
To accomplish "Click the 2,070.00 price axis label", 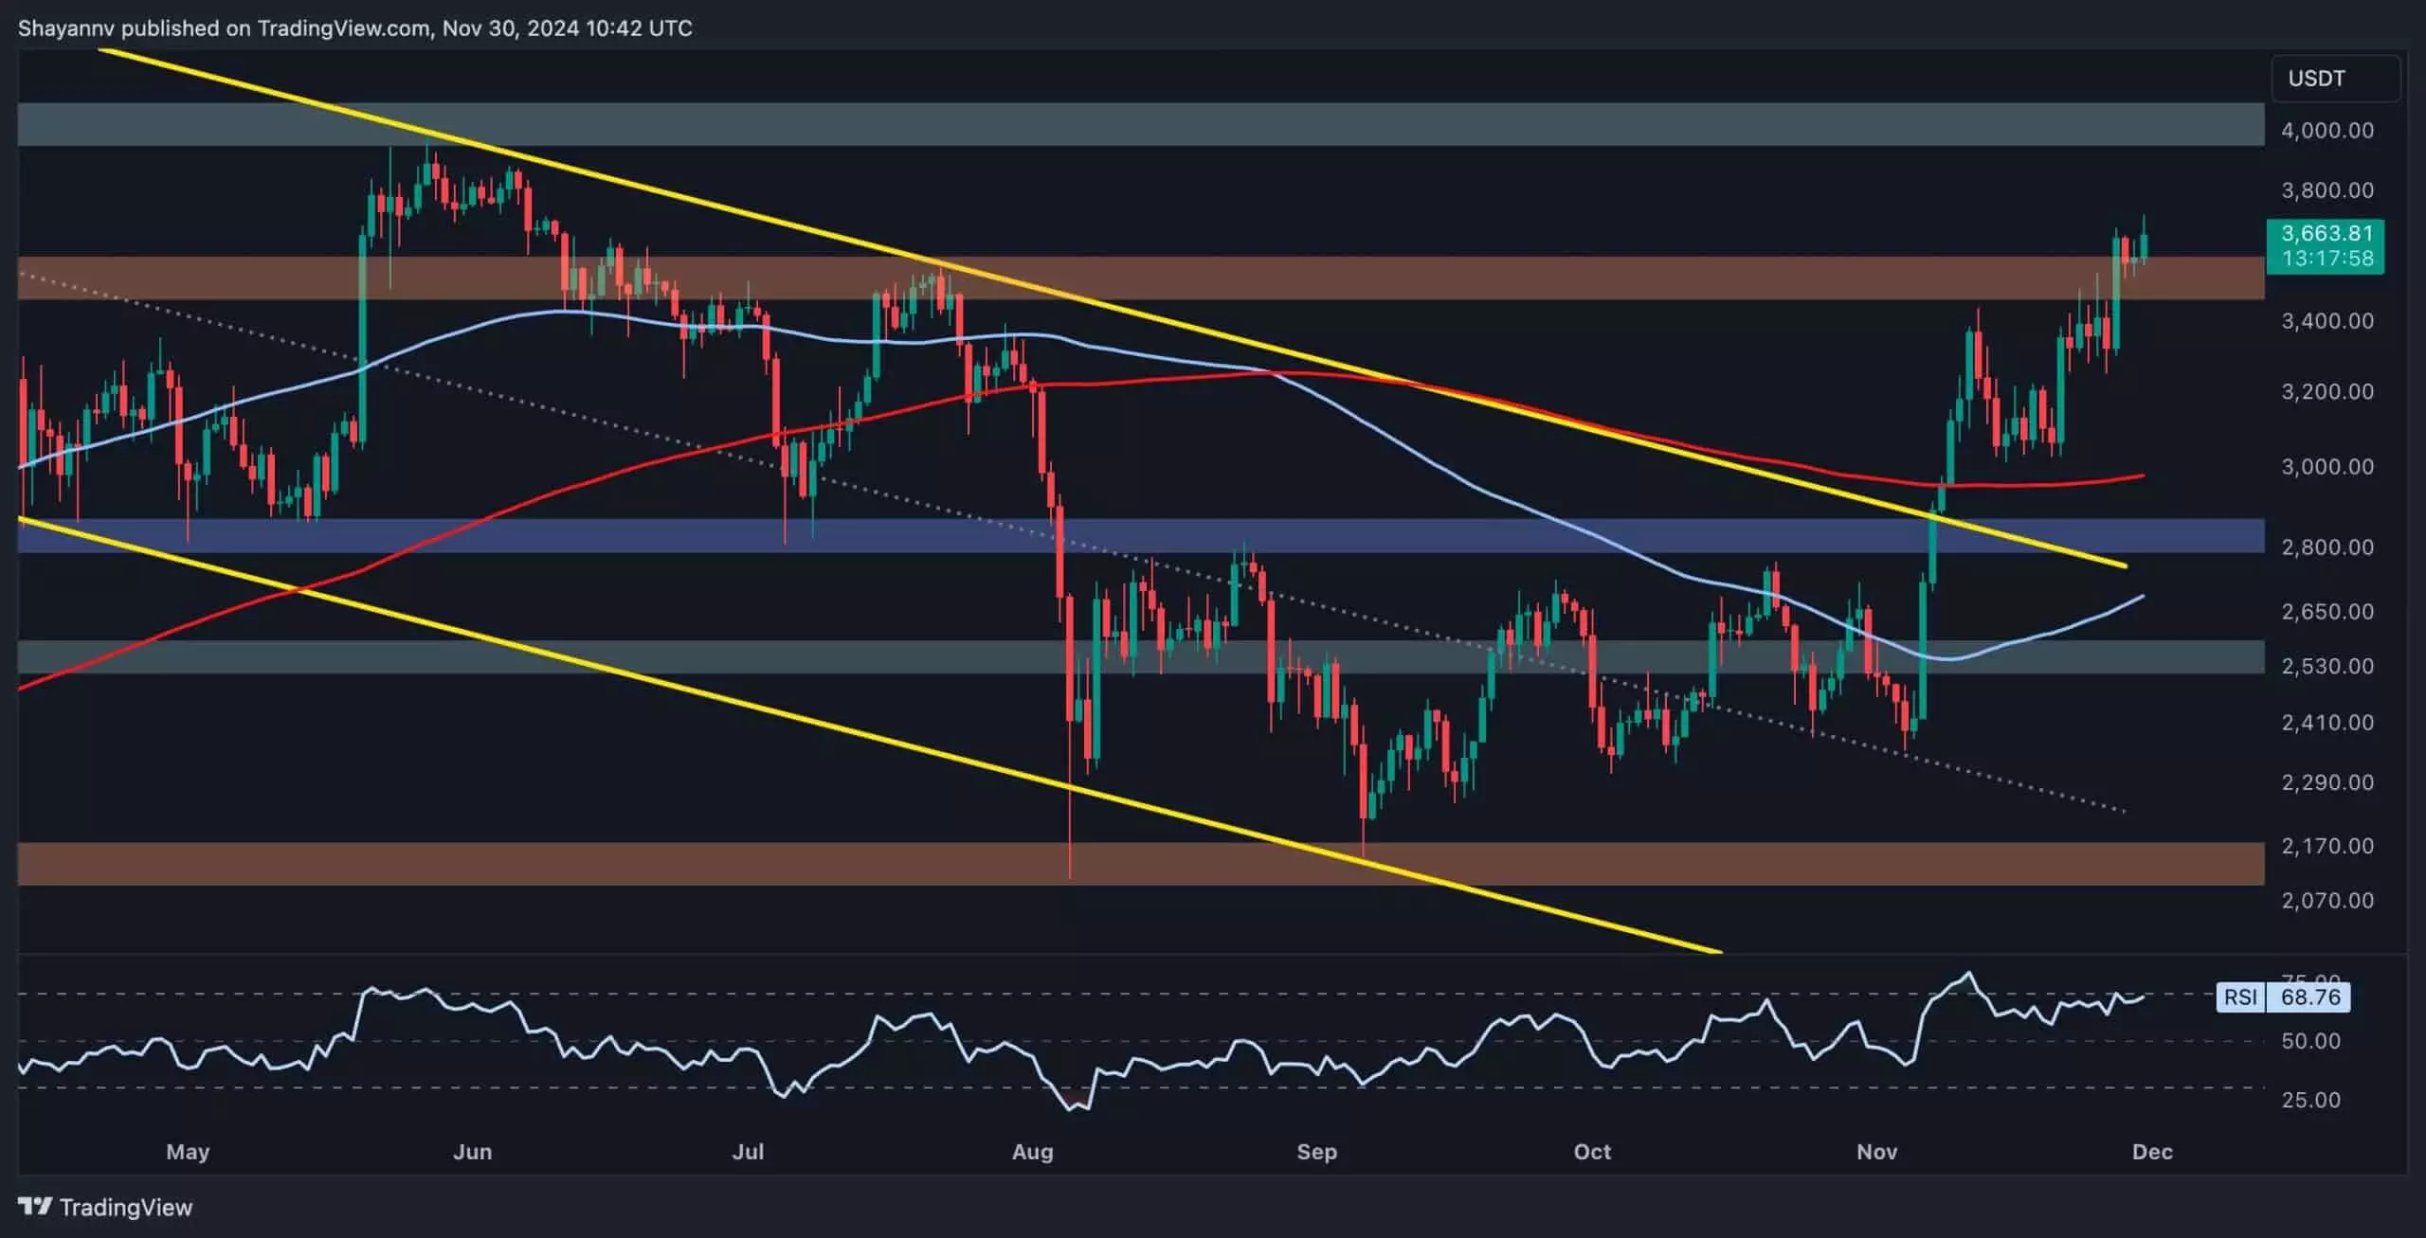I will (x=2327, y=901).
